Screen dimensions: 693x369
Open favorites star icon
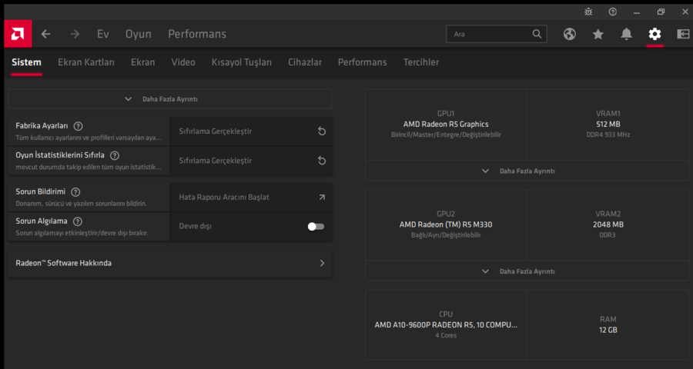click(x=598, y=34)
